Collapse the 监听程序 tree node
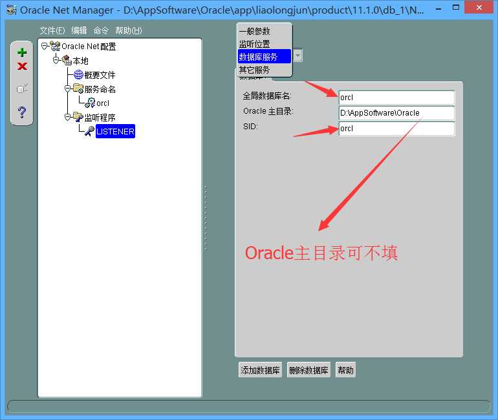This screenshot has height=420, width=498. click(x=68, y=117)
